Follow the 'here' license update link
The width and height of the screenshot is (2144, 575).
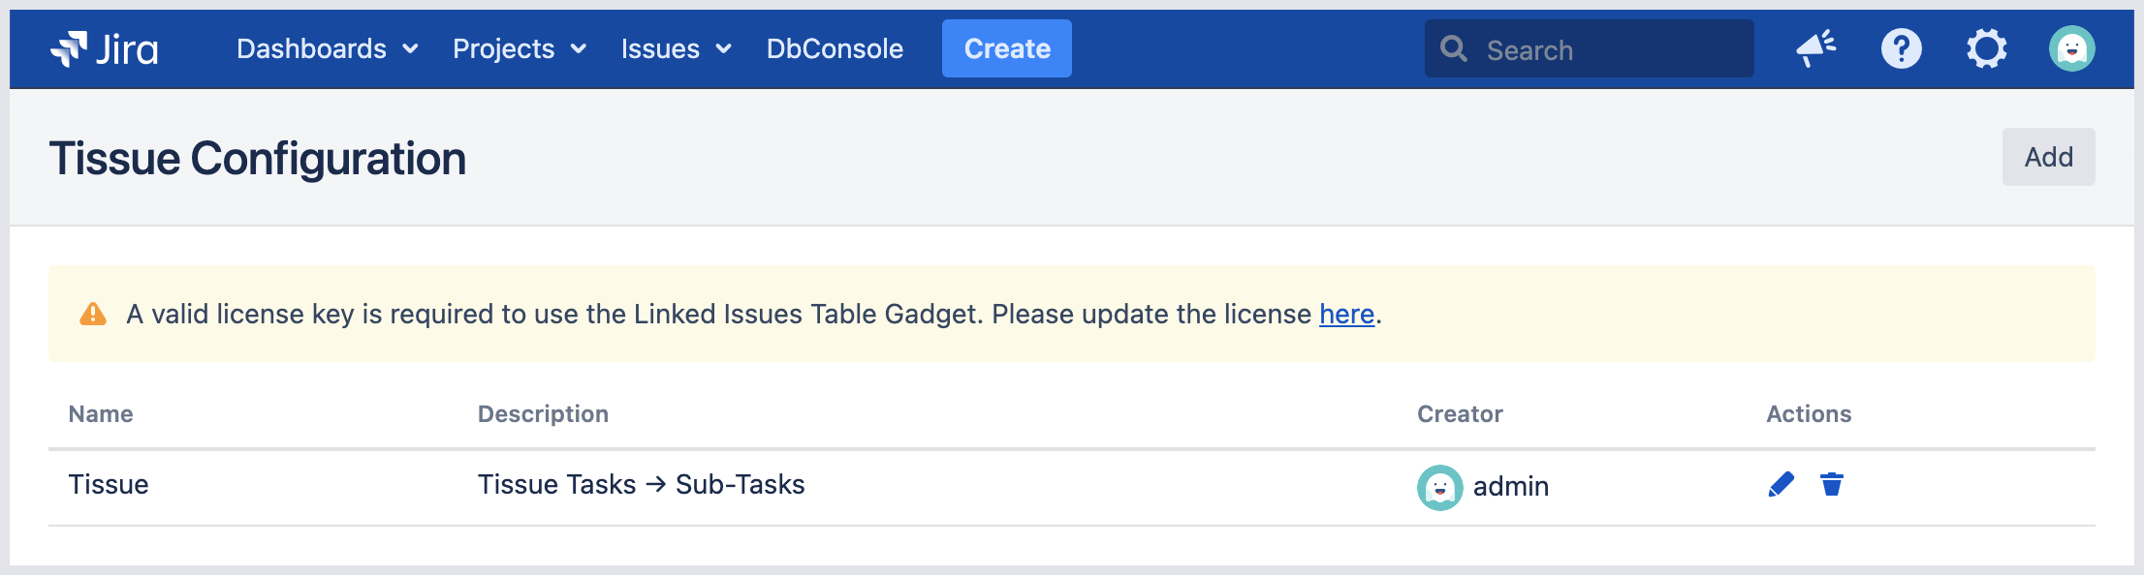coord(1346,315)
